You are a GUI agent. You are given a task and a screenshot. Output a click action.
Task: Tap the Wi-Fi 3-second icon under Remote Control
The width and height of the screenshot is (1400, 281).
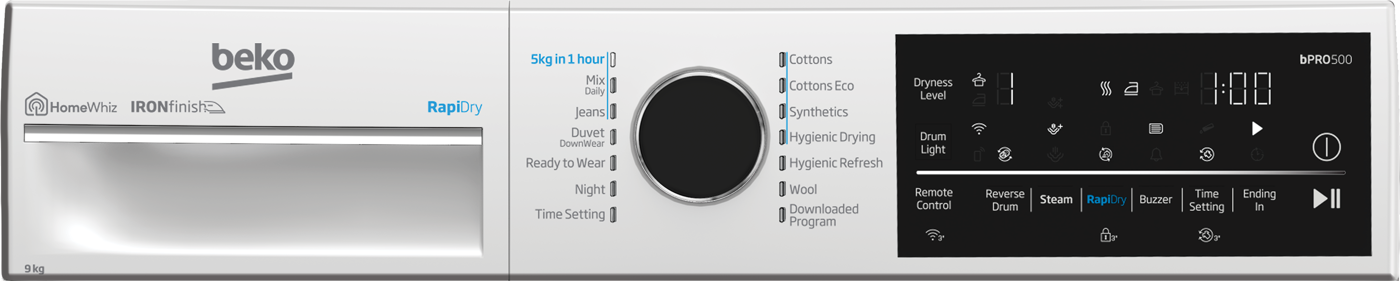point(934,236)
